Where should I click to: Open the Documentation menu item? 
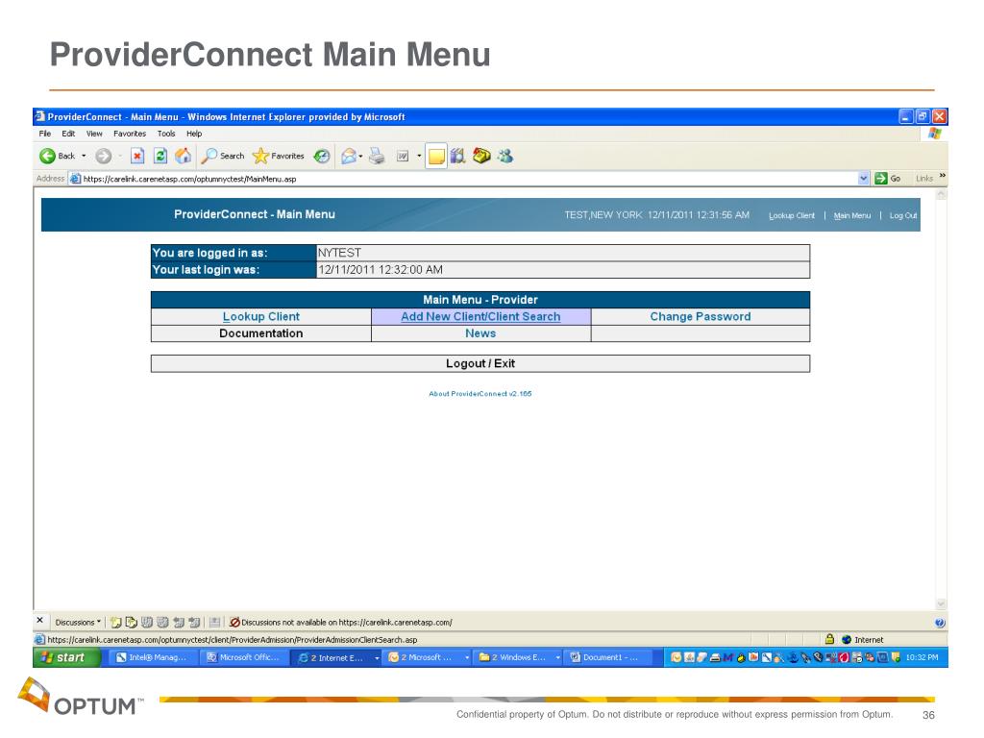tap(261, 333)
